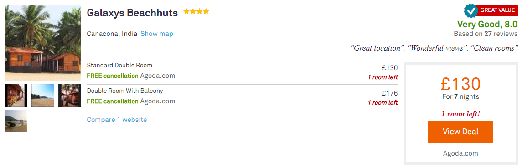The width and height of the screenshot is (522, 167).
Task: Click the Very Good, 8.0 rating
Action: 487,24
